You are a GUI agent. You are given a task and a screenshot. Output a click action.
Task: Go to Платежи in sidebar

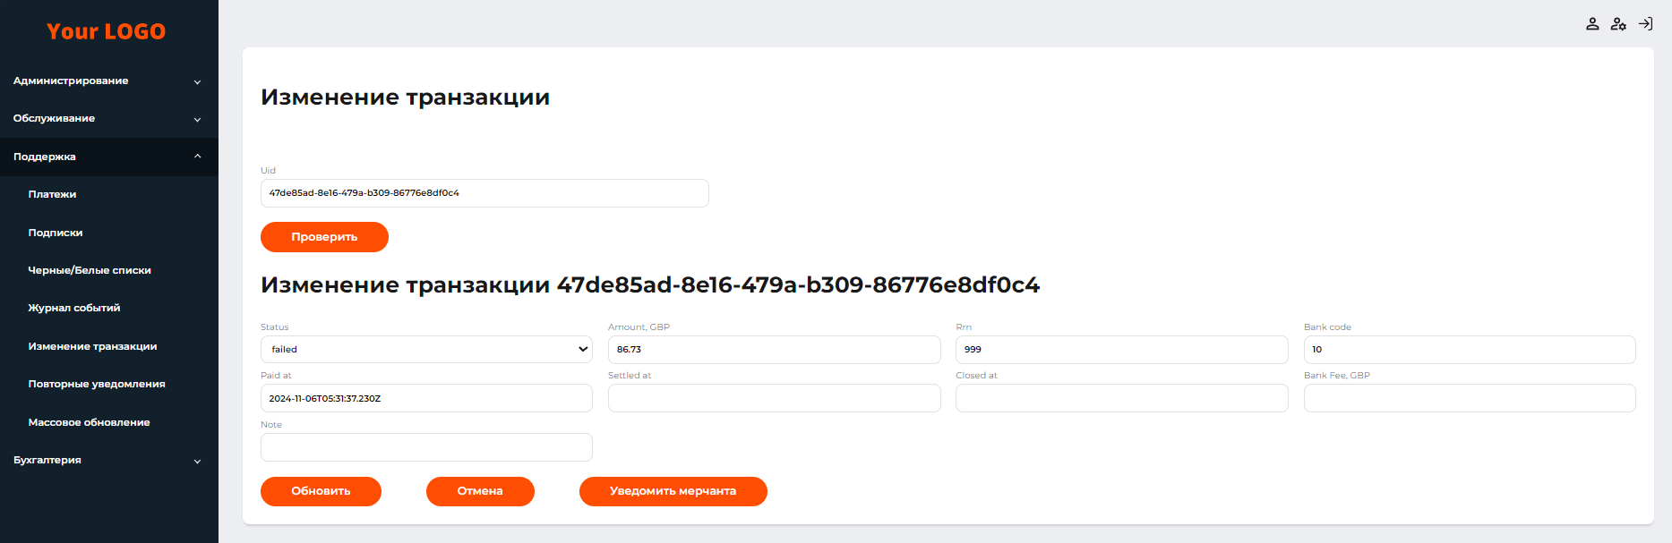point(53,195)
